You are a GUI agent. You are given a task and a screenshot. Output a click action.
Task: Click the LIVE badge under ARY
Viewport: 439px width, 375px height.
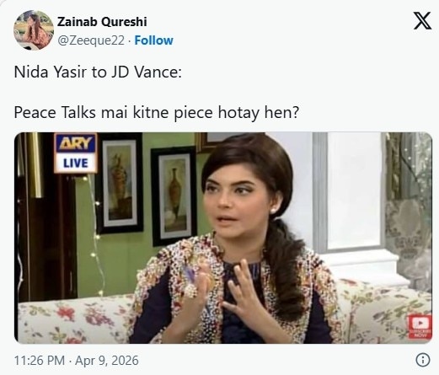[76, 163]
